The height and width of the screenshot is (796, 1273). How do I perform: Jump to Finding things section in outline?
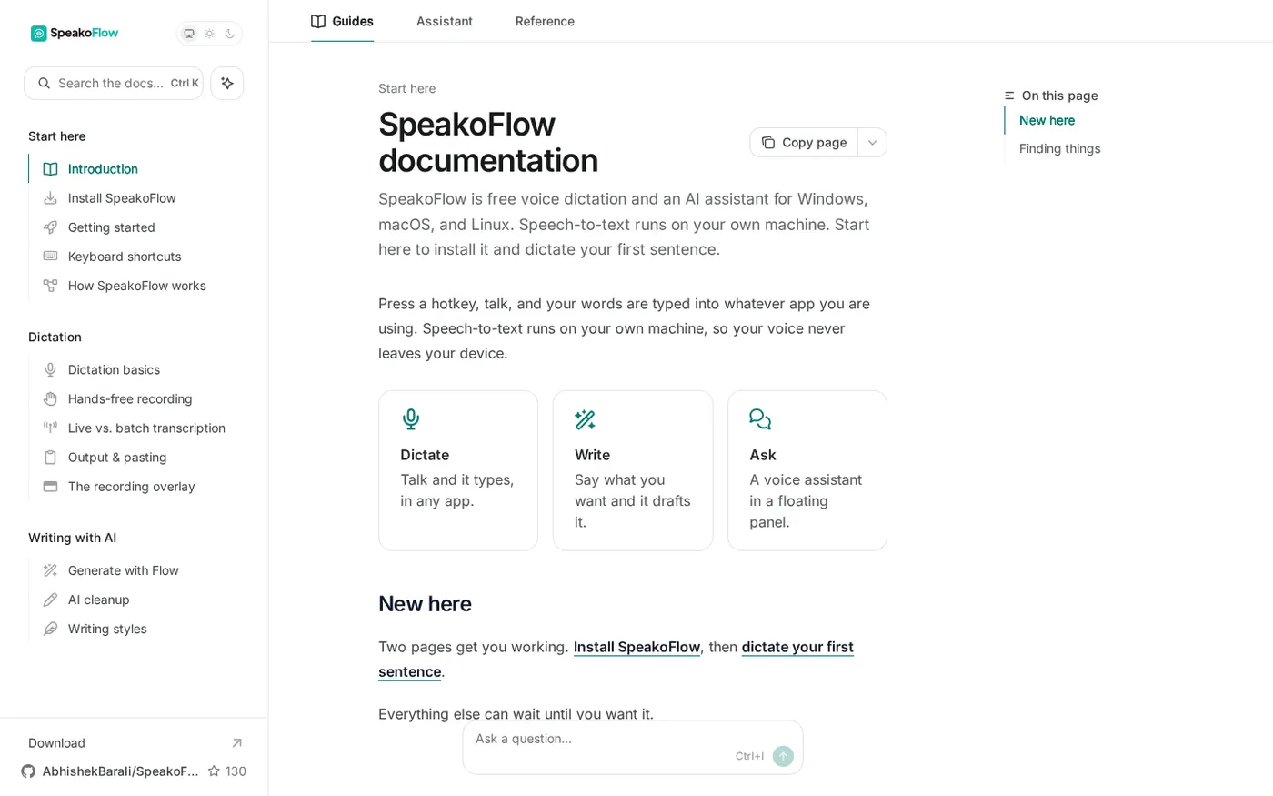click(1059, 148)
